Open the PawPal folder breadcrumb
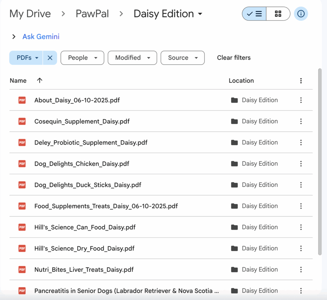Image resolution: width=327 pixels, height=300 pixels. (92, 14)
